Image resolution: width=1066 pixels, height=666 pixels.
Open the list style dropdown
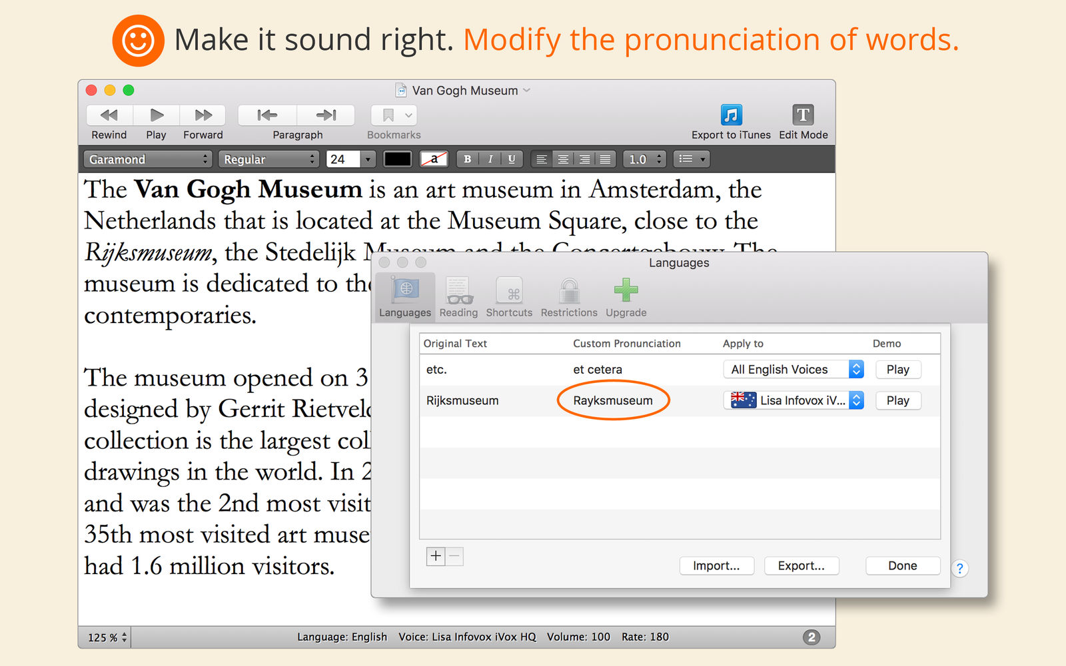tap(692, 159)
